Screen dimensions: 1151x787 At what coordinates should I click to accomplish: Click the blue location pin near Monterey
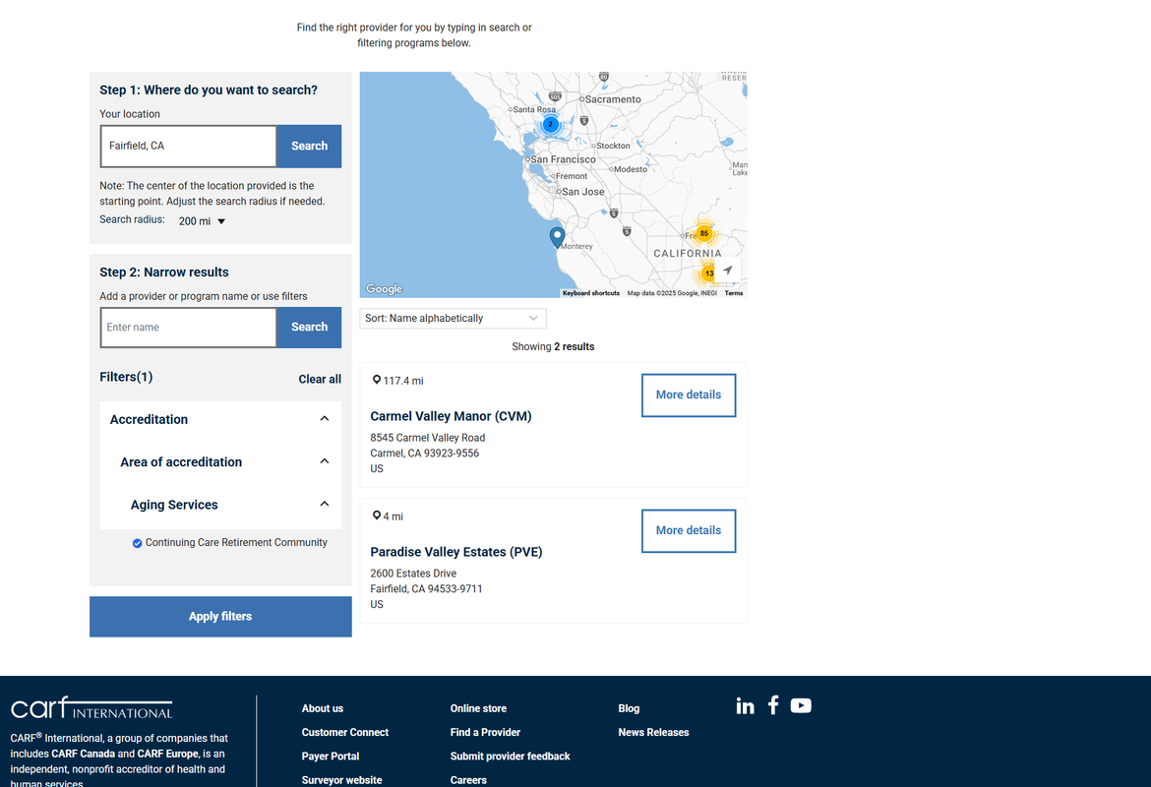557,237
